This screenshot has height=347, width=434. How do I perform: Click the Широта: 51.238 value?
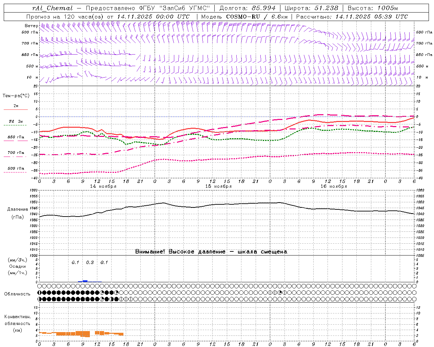click(x=311, y=8)
